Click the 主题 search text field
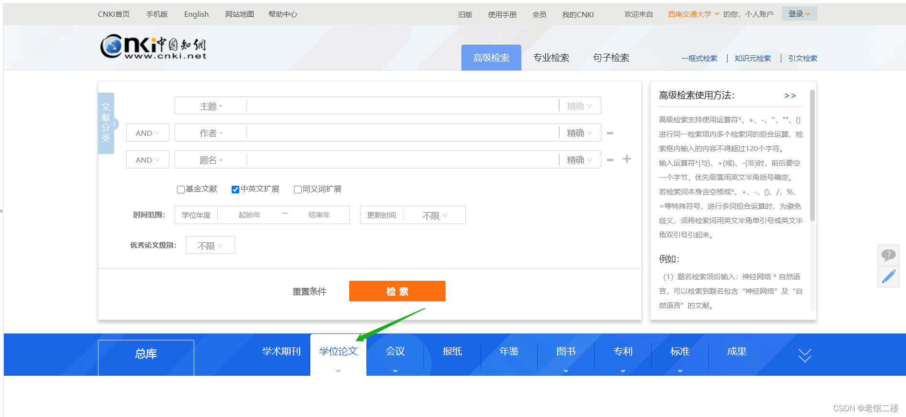This screenshot has width=906, height=417. (x=403, y=106)
